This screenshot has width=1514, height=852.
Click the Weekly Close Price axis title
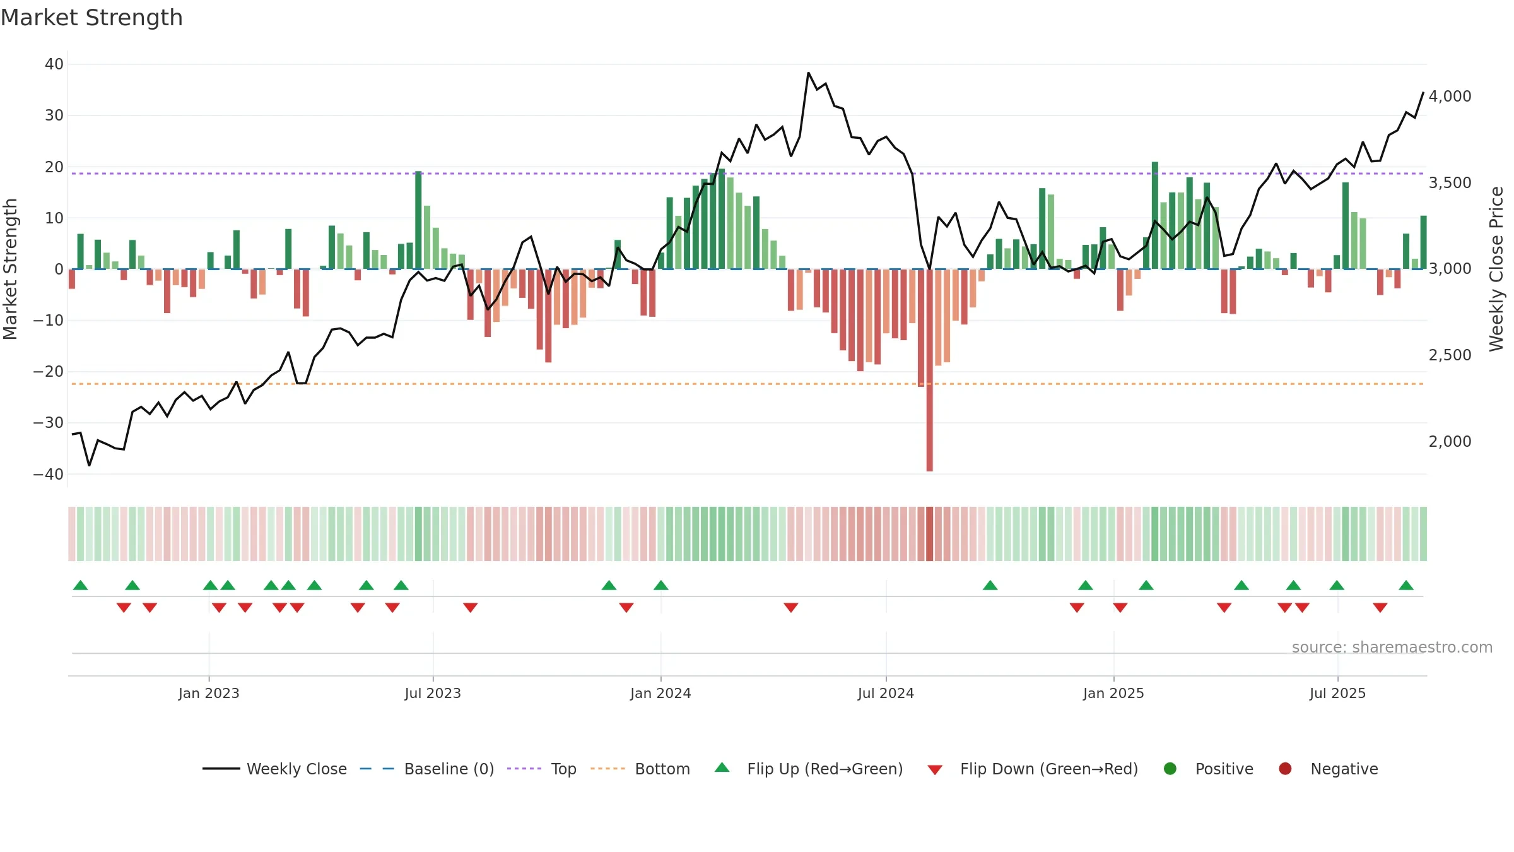click(1496, 269)
